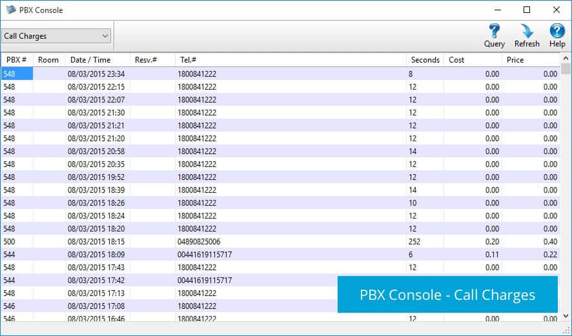
Task: Click the Resv.# column header
Action: [145, 60]
